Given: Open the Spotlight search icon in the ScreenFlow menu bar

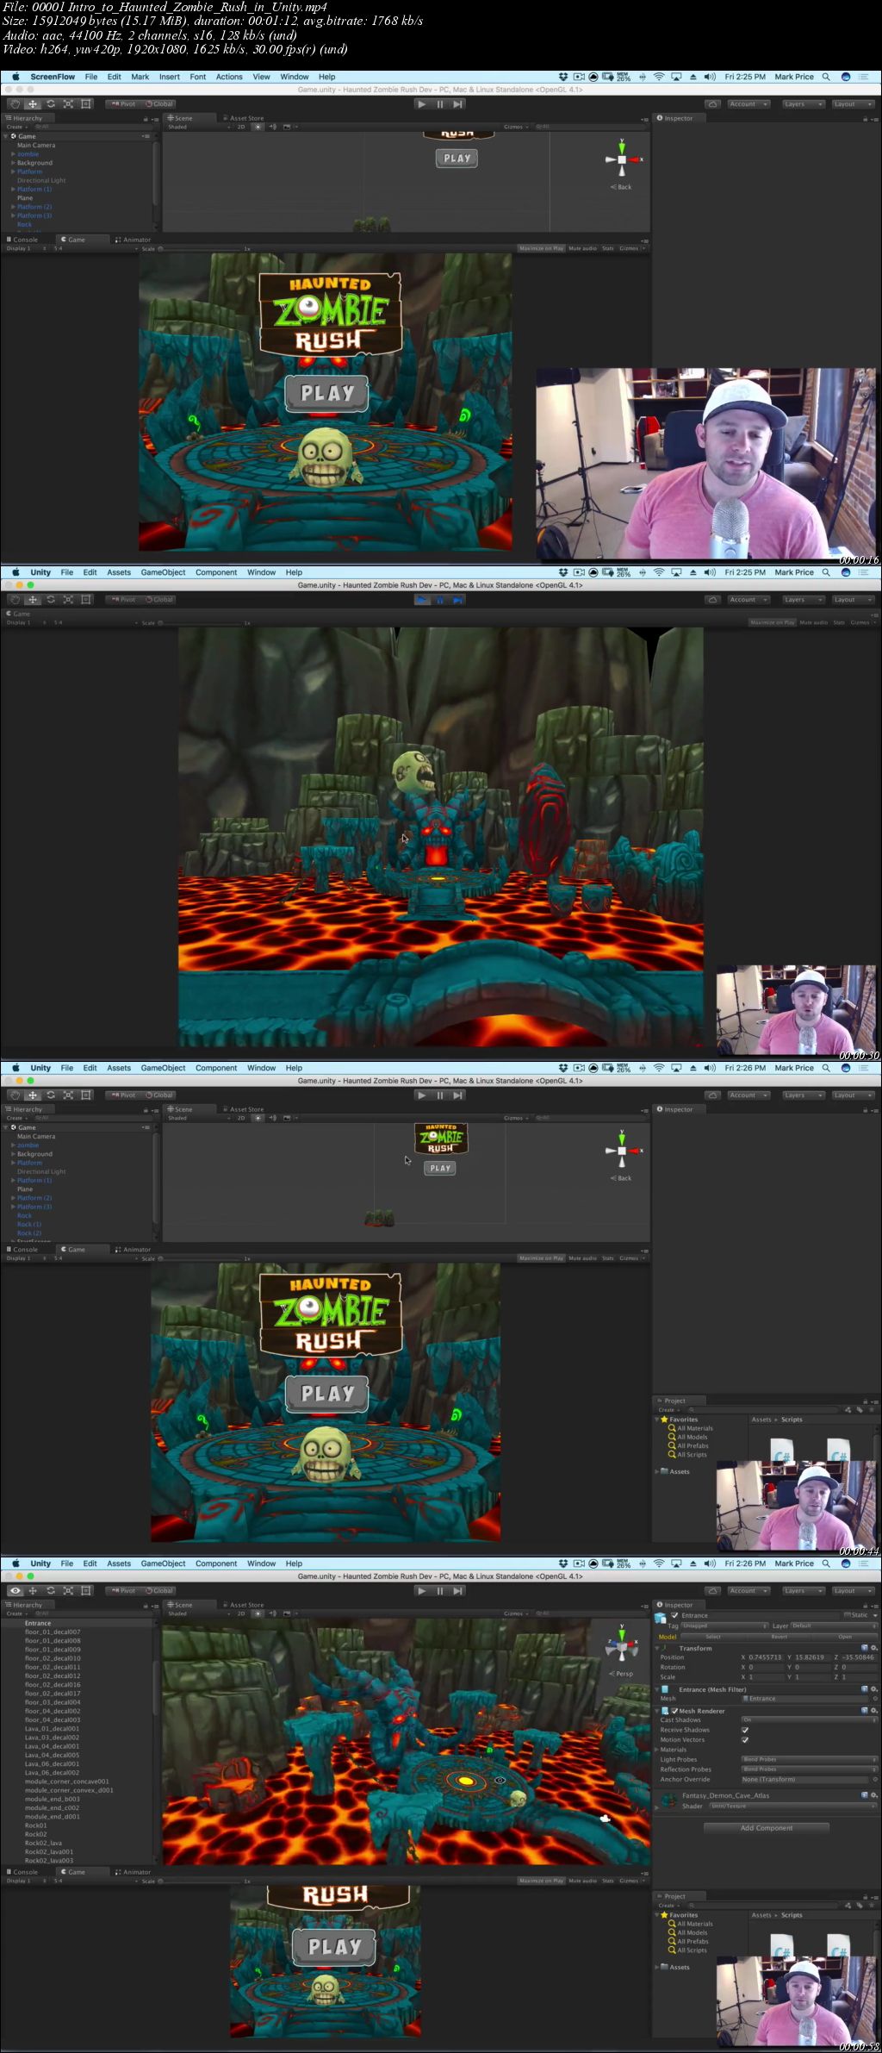Looking at the screenshot, I should pyautogui.click(x=826, y=77).
